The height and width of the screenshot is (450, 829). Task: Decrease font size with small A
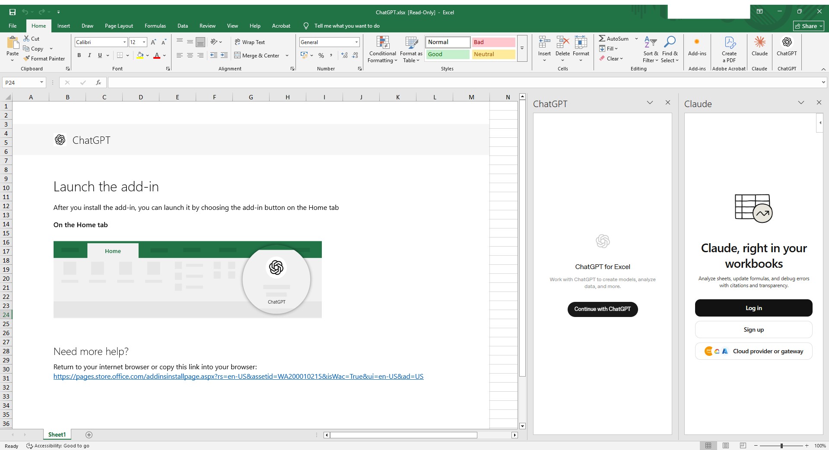[164, 42]
